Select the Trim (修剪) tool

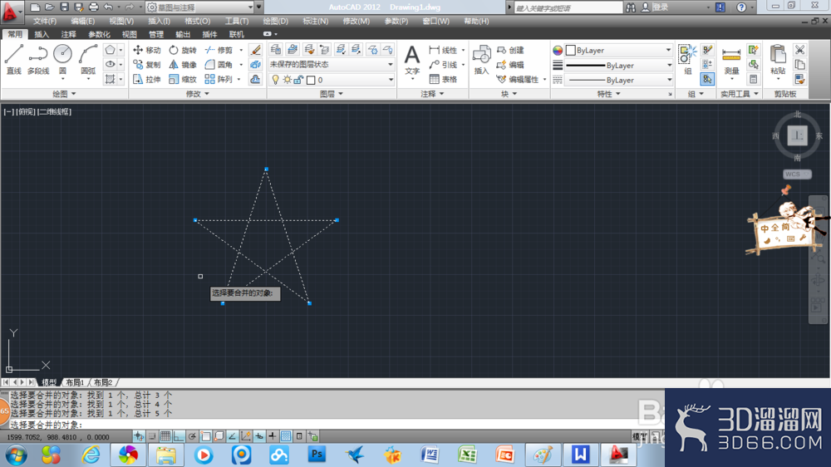tap(219, 50)
